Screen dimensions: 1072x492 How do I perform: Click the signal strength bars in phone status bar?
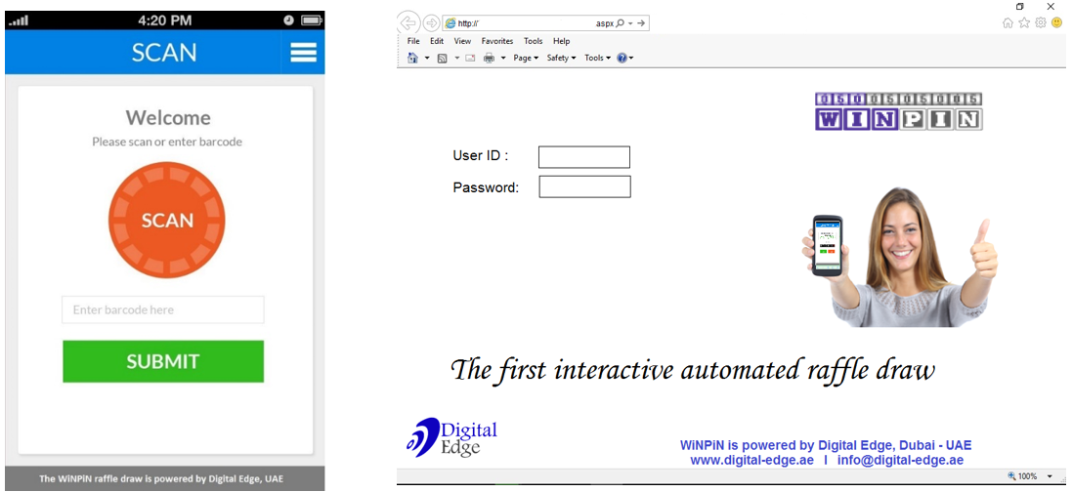coord(19,20)
